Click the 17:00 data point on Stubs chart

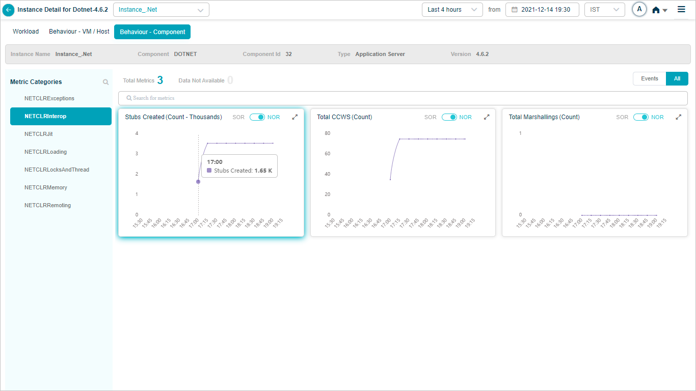click(x=198, y=182)
